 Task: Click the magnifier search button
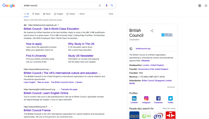pyautogui.click(x=112, y=5)
